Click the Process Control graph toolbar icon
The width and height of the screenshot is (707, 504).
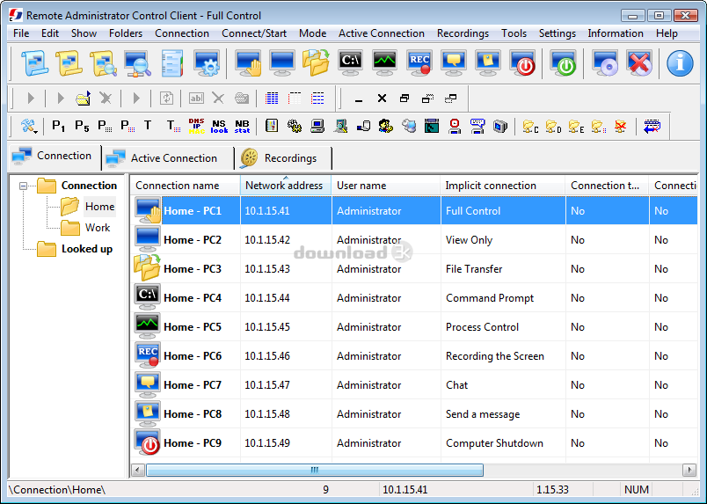click(384, 63)
